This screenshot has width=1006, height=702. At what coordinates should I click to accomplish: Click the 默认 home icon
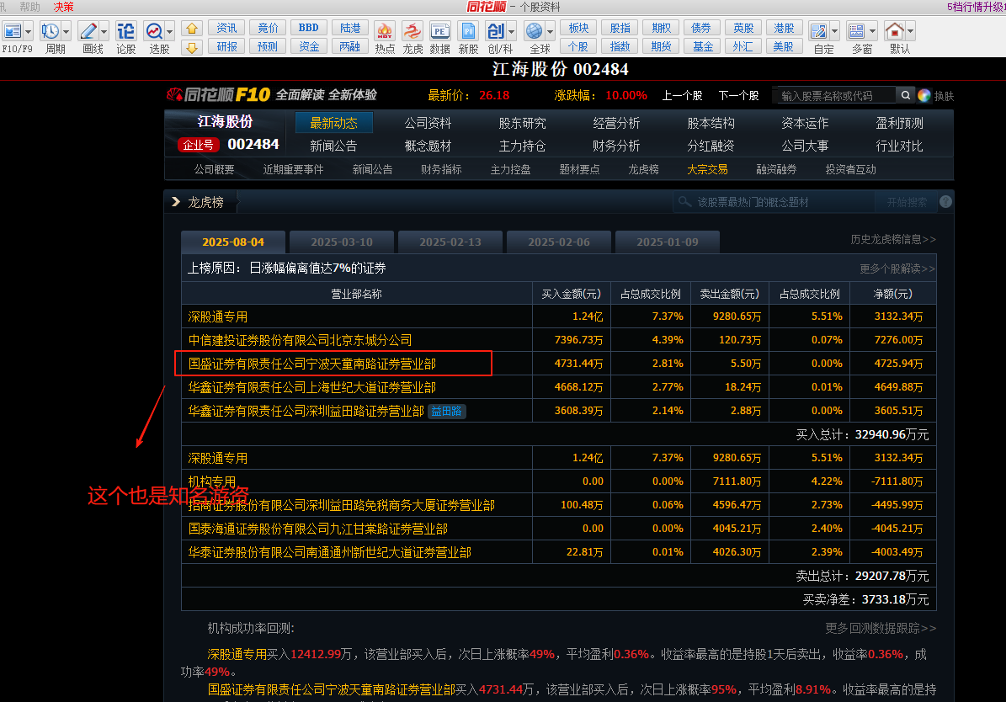coord(894,31)
